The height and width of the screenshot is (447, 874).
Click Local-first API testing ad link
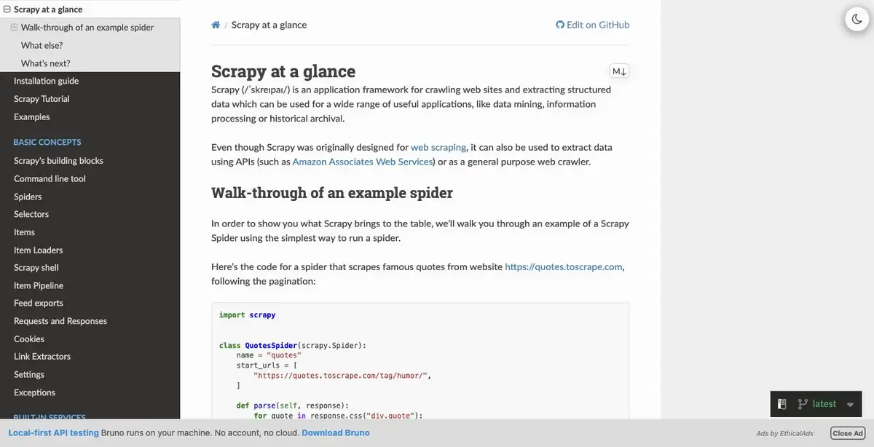point(53,432)
